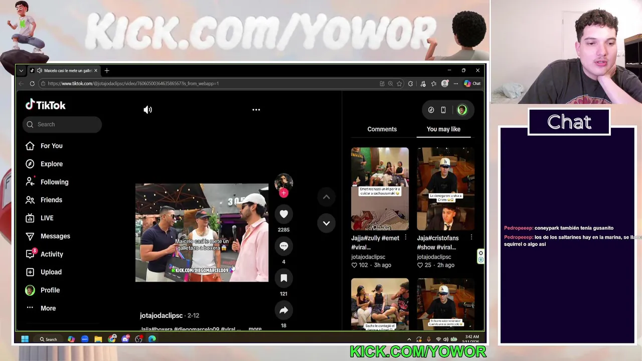Open the Friends section
Screen dimensions: 642x361
point(44,200)
